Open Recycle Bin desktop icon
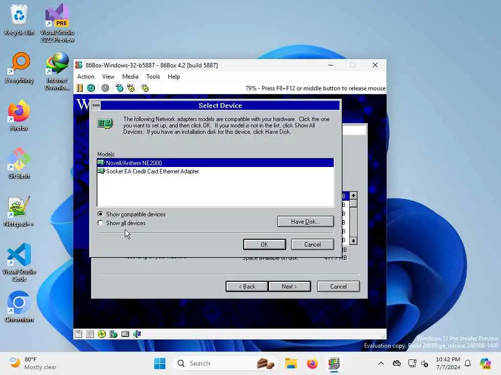This screenshot has width=501, height=375. click(x=19, y=20)
